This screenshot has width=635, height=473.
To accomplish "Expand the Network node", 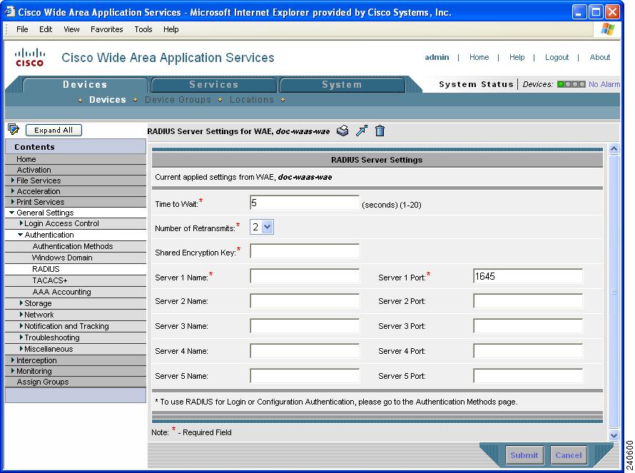I will point(21,314).
